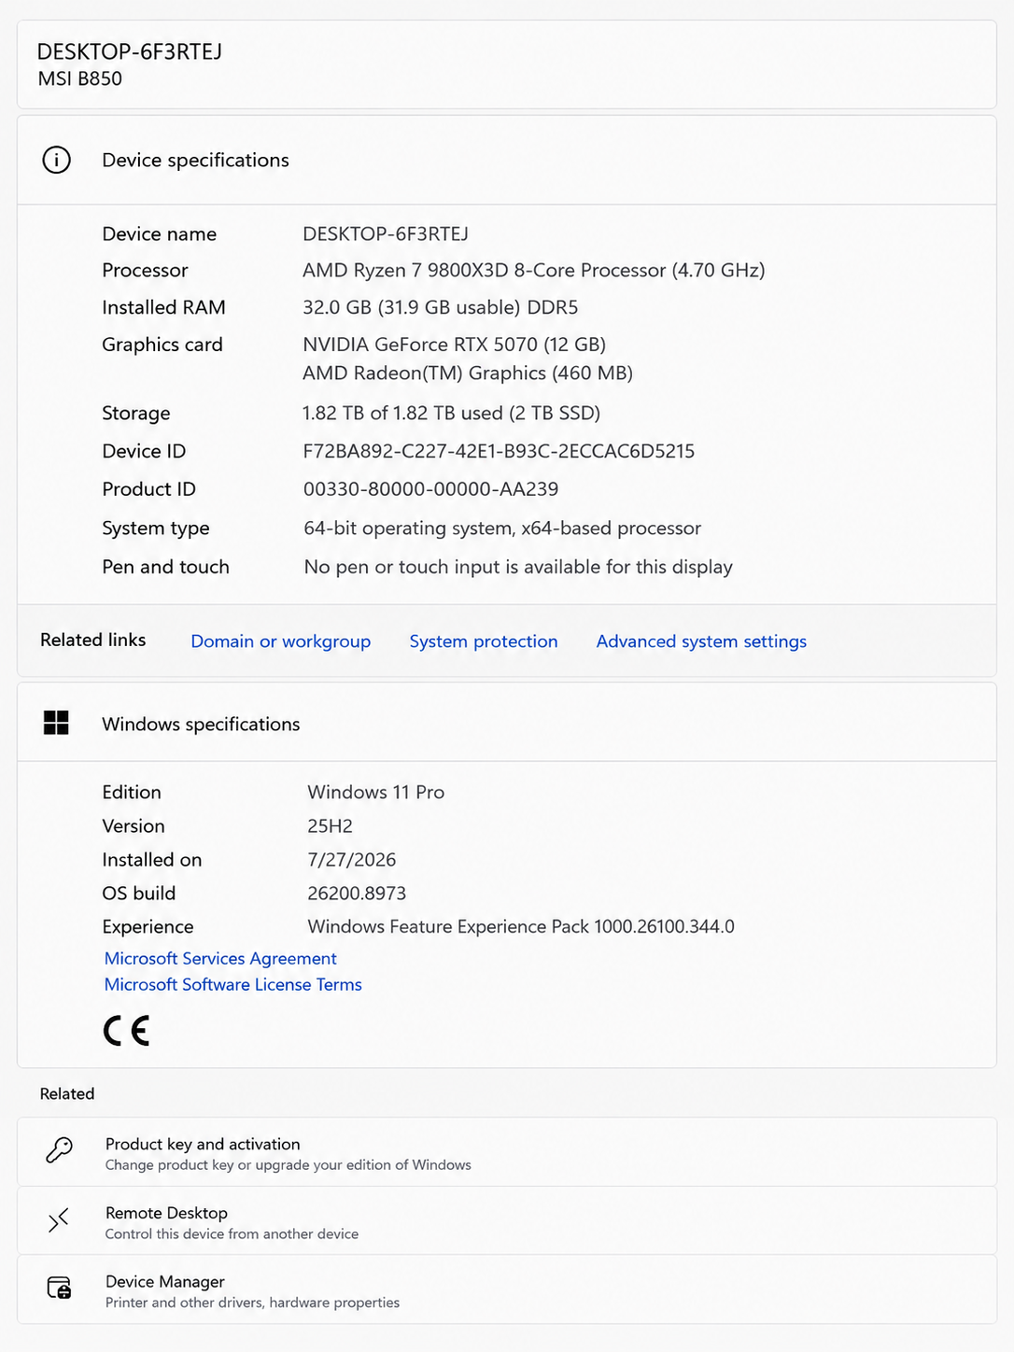Click Control this device description text
Screen dimensions: 1014x1352
click(x=232, y=1234)
